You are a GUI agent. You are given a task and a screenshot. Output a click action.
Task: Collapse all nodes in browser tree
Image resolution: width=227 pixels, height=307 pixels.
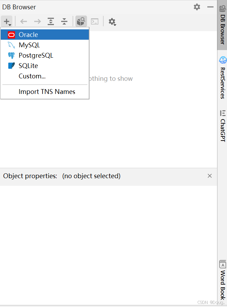(64, 21)
